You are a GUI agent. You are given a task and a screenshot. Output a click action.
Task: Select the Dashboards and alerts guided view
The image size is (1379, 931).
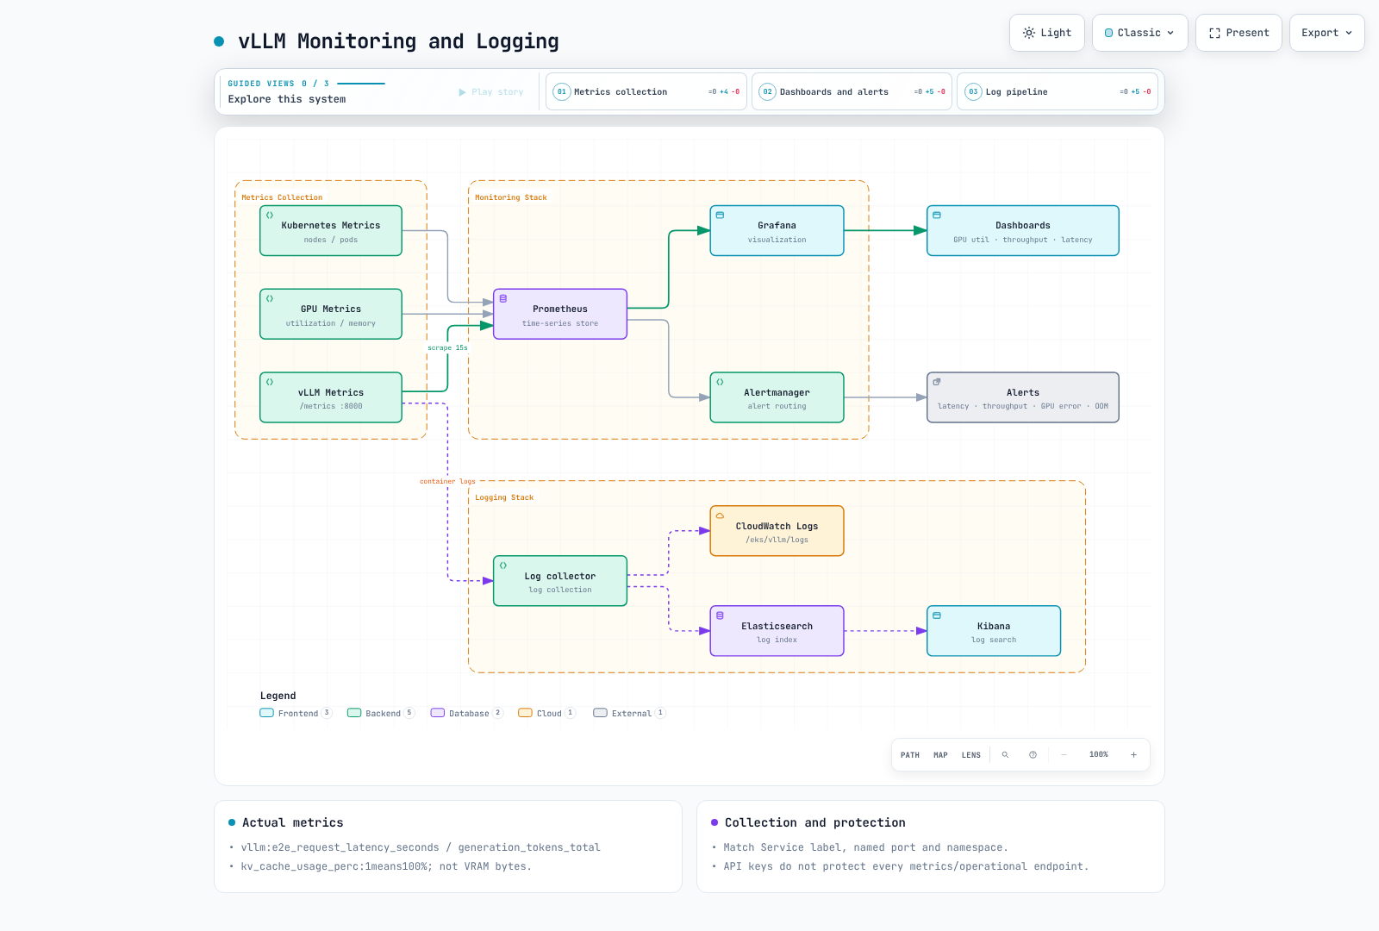pos(852,91)
